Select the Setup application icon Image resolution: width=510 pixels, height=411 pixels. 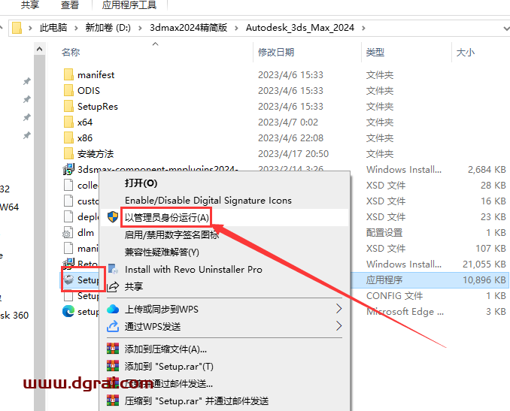68,280
